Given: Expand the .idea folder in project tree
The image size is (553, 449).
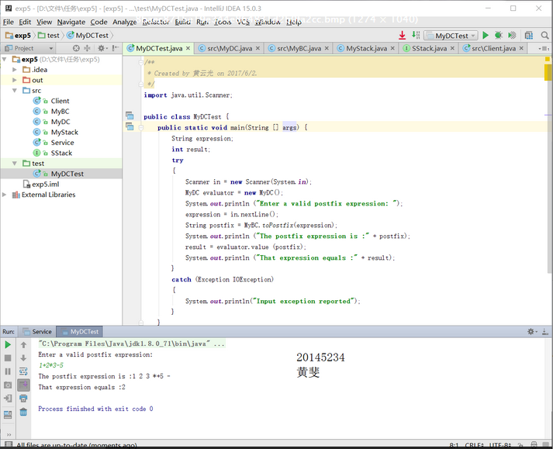Looking at the screenshot, I should 15,70.
